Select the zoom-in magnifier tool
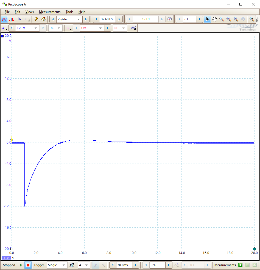Image resolution: width=260 pixels, height=270 pixels. [x=228, y=19]
